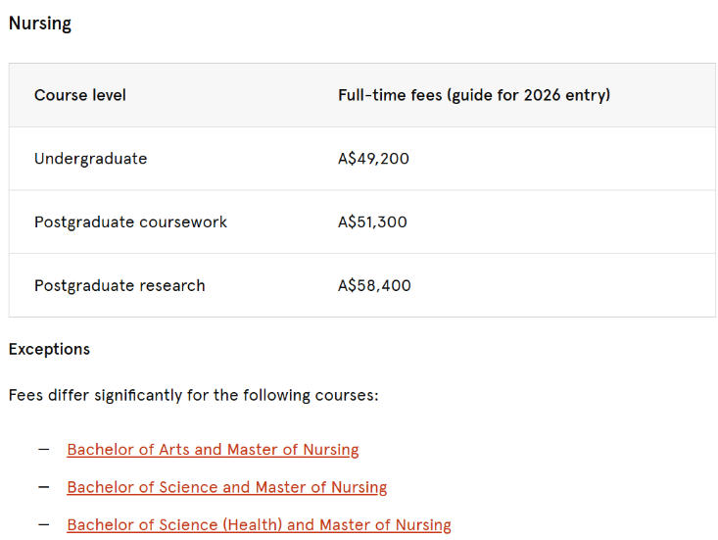This screenshot has width=718, height=540.
Task: Click the A$58,400 research fee
Action: [374, 286]
